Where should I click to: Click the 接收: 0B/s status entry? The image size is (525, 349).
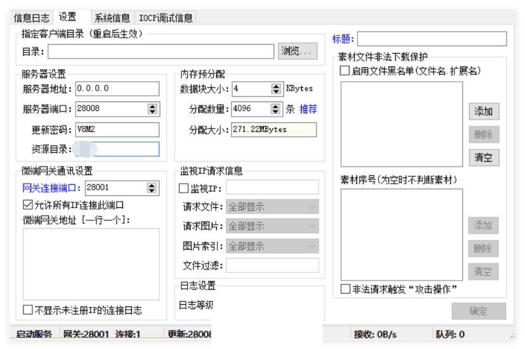375,334
